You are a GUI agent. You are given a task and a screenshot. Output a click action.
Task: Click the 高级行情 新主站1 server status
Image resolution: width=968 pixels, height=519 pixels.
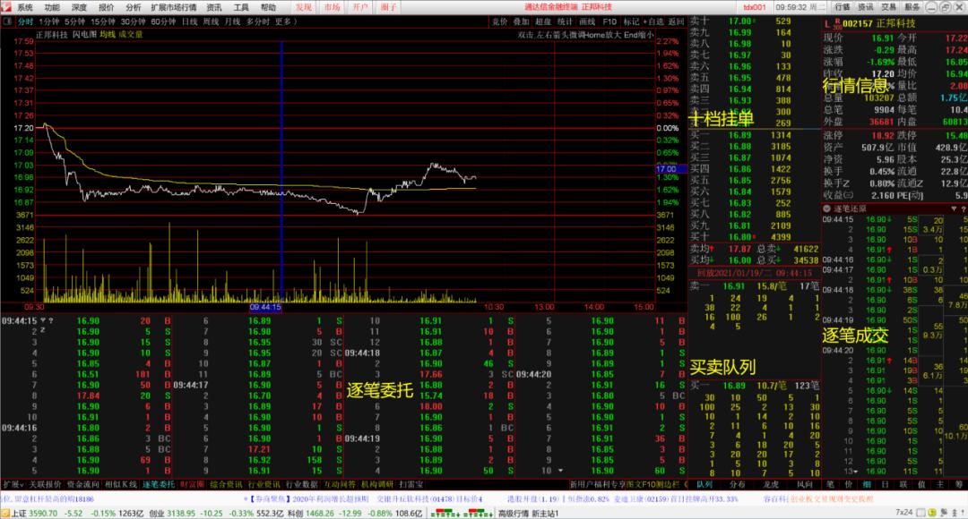[528, 513]
